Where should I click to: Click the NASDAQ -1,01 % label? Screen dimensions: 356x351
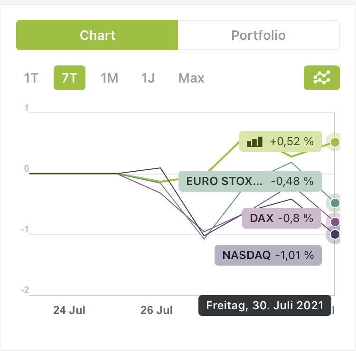(268, 255)
